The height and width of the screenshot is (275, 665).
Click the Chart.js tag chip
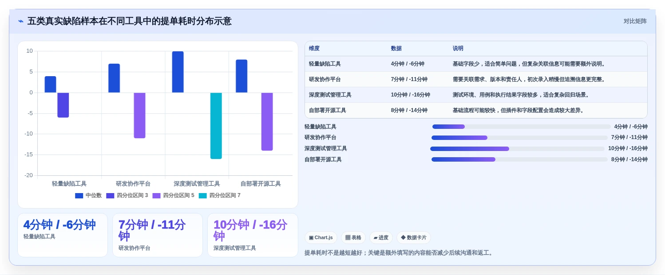(x=321, y=238)
